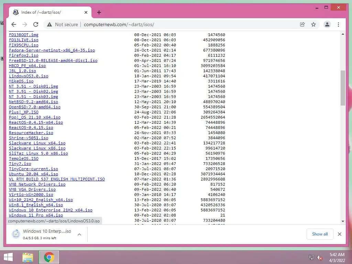Download LindowsOS3.0.iso

click(29, 76)
